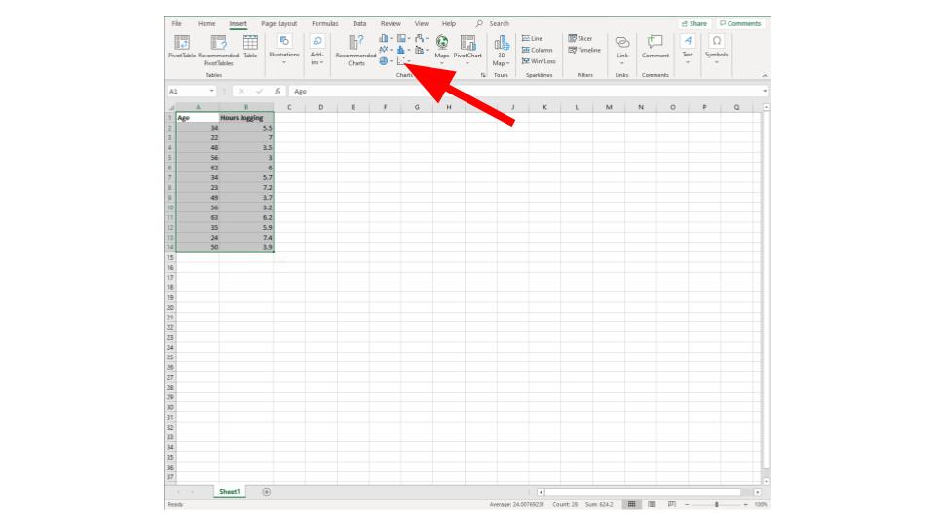Insert a Slicer filter

coord(580,38)
